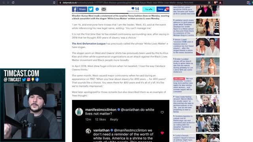Open the Coolio's friends story at sidebar bottom
253x142 pixels.
pos(184,138)
